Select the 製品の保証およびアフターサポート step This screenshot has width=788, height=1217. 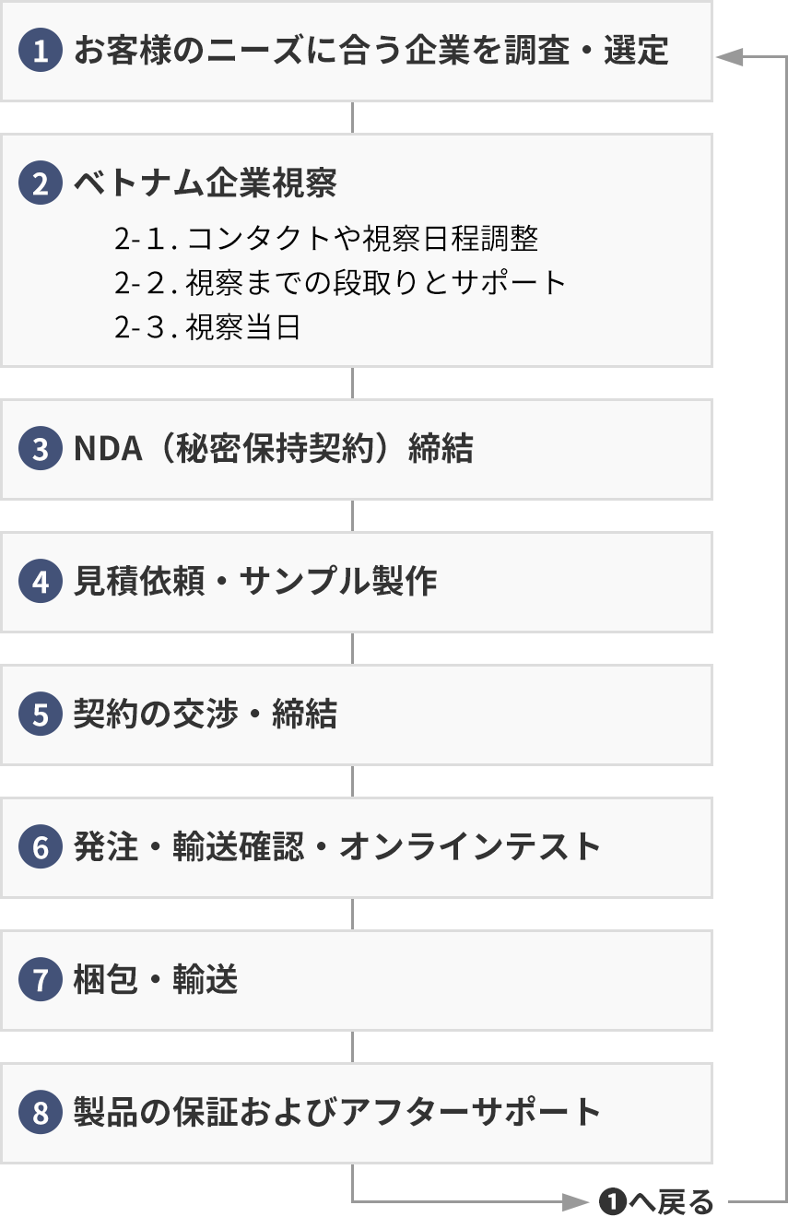pyautogui.click(x=337, y=1113)
